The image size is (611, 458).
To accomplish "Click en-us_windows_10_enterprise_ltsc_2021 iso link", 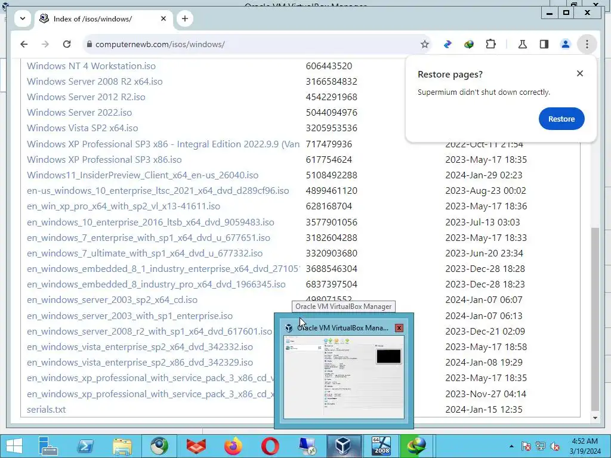I will pos(158,191).
